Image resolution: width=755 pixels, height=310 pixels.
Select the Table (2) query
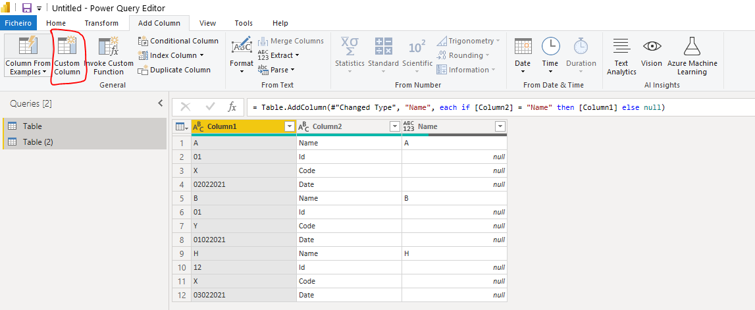pyautogui.click(x=85, y=142)
